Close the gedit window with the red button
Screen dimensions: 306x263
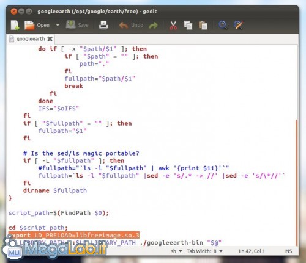tap(13, 12)
